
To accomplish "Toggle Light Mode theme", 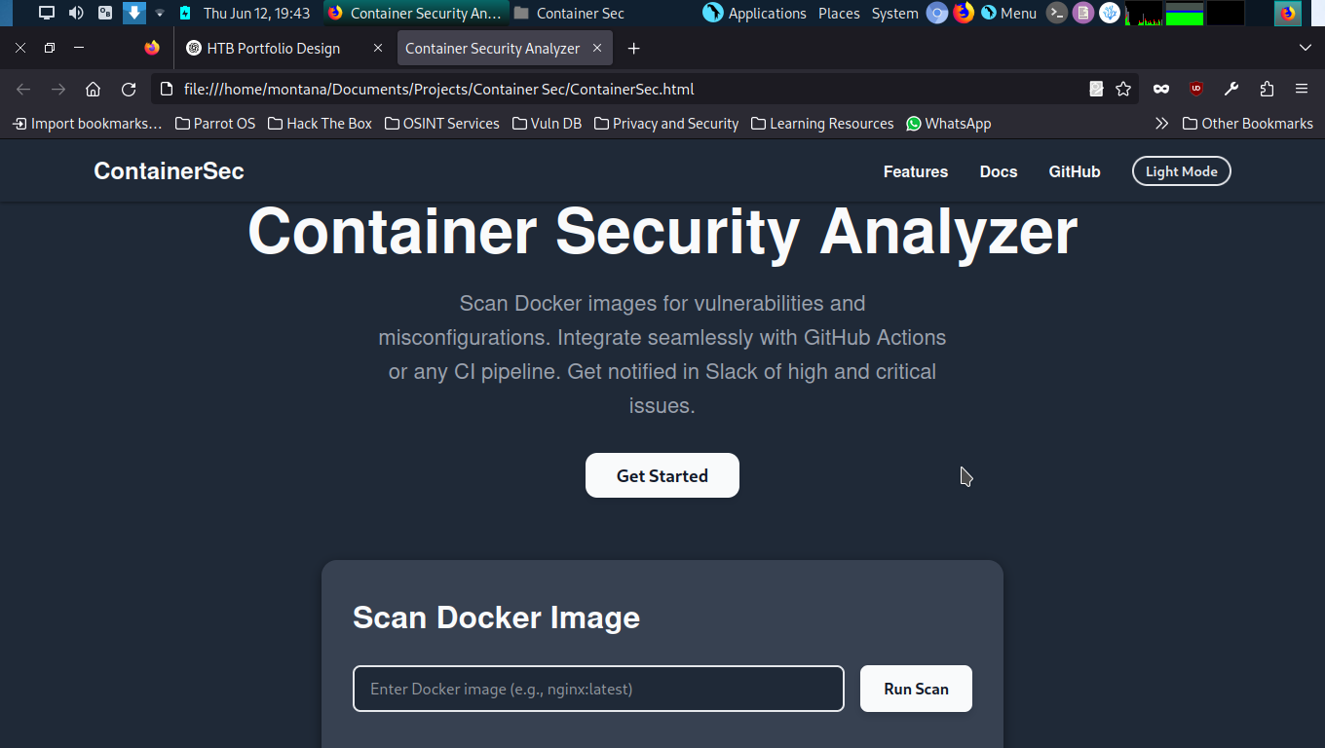I will pos(1182,171).
